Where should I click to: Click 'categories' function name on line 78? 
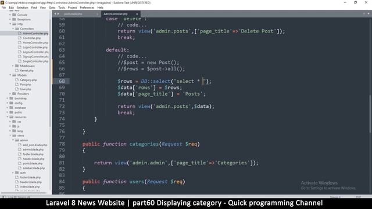click(x=144, y=144)
